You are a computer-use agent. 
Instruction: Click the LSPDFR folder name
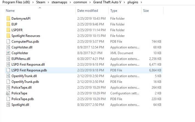[17, 30]
